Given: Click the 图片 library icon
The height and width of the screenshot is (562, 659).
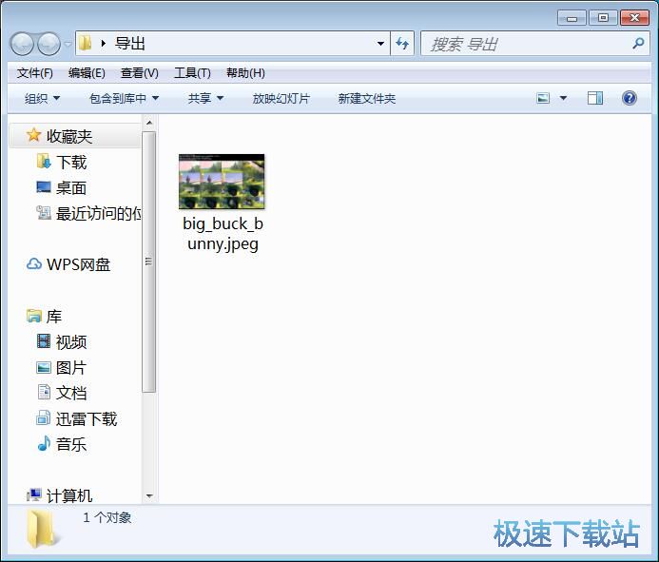Looking at the screenshot, I should click(x=44, y=367).
